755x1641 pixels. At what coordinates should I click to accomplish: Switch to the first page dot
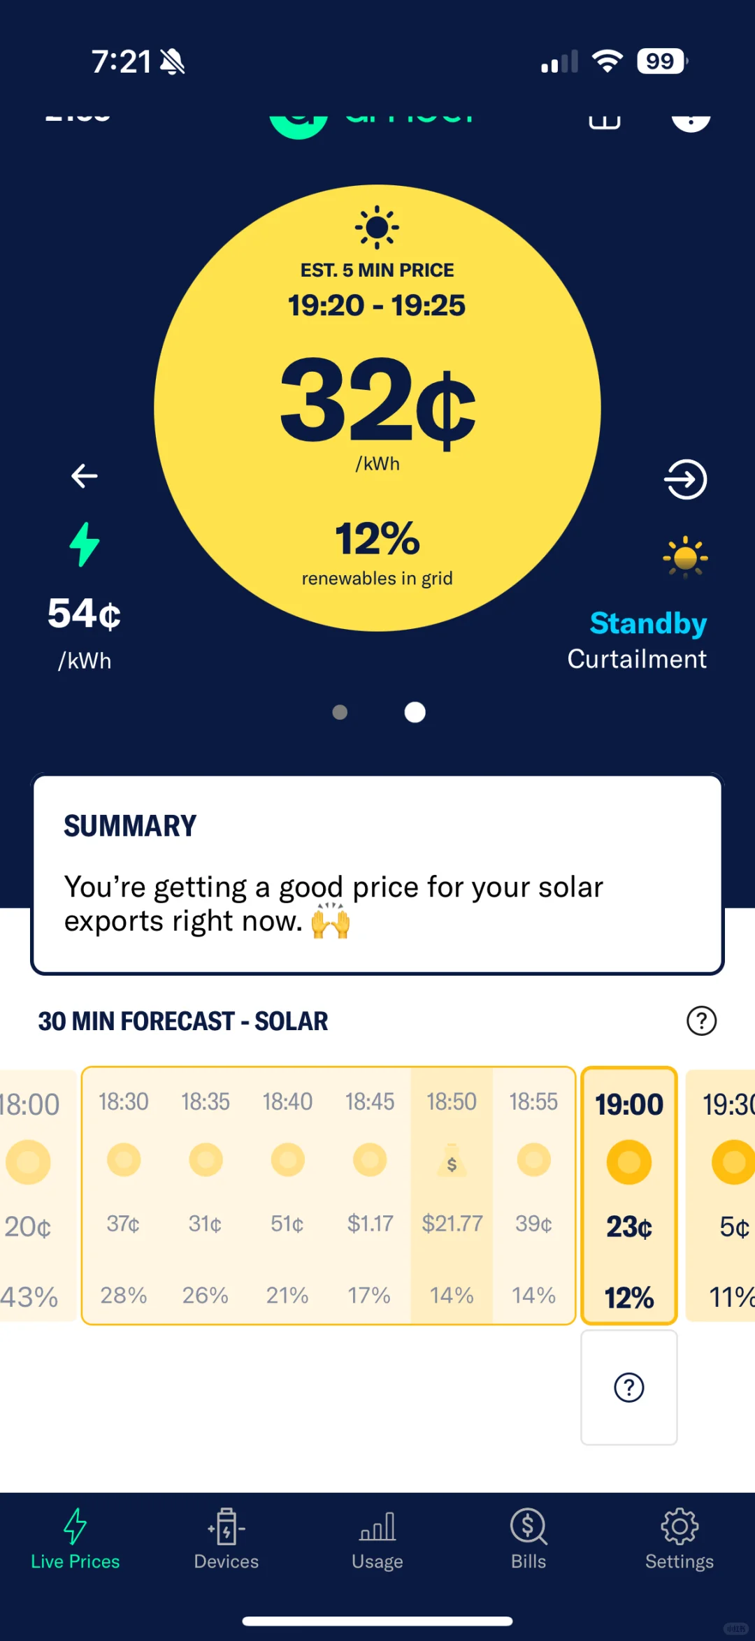pos(340,712)
